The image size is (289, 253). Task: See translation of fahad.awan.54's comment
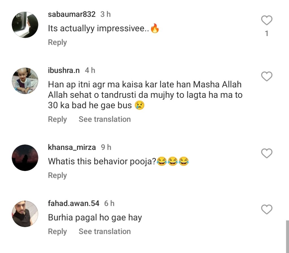click(105, 232)
